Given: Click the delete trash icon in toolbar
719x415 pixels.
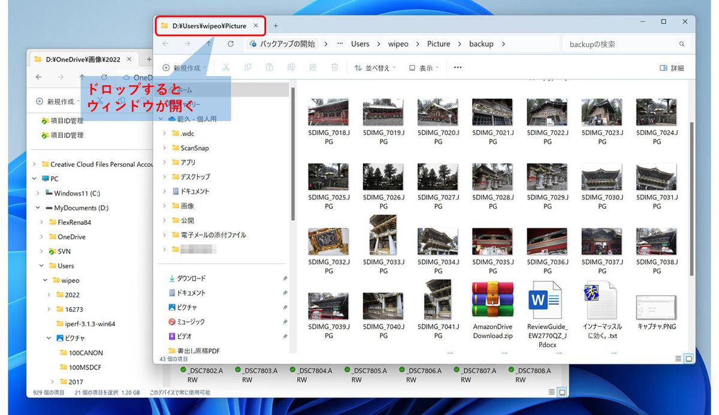Looking at the screenshot, I should (335, 68).
